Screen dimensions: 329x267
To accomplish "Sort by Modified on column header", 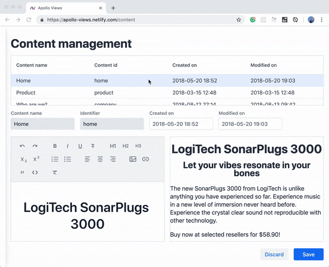I will click(x=263, y=65).
